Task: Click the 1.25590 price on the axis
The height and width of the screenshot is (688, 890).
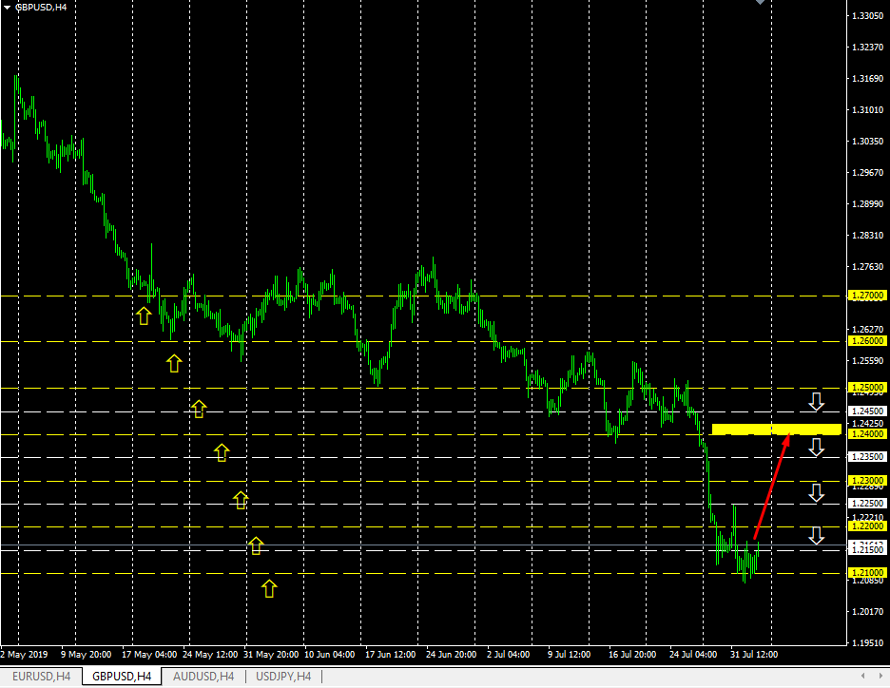Action: (x=868, y=361)
